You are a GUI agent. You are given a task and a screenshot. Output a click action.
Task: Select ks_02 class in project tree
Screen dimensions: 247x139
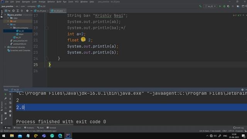click(x=20, y=31)
